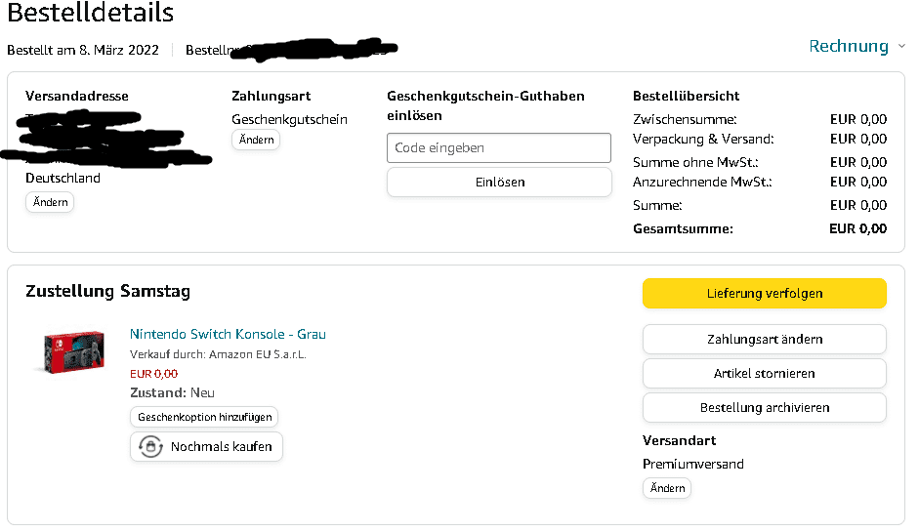This screenshot has width=919, height=532.
Task: Add gift option via Geschenkoption hinzufügen
Action: point(204,417)
